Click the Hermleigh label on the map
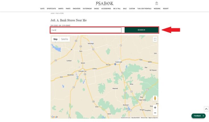 (x=91, y=44)
